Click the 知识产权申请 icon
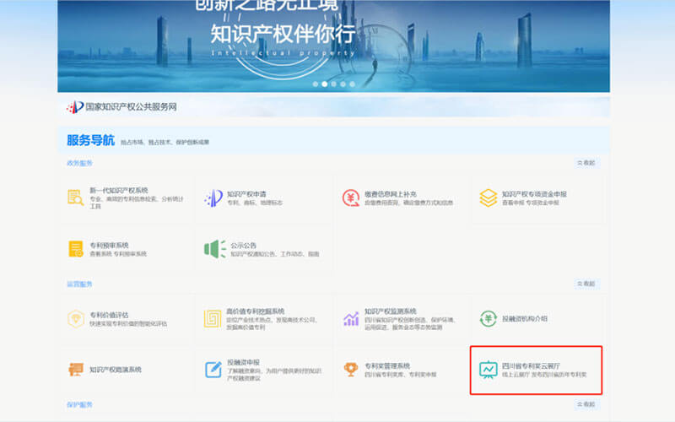 pyautogui.click(x=213, y=197)
